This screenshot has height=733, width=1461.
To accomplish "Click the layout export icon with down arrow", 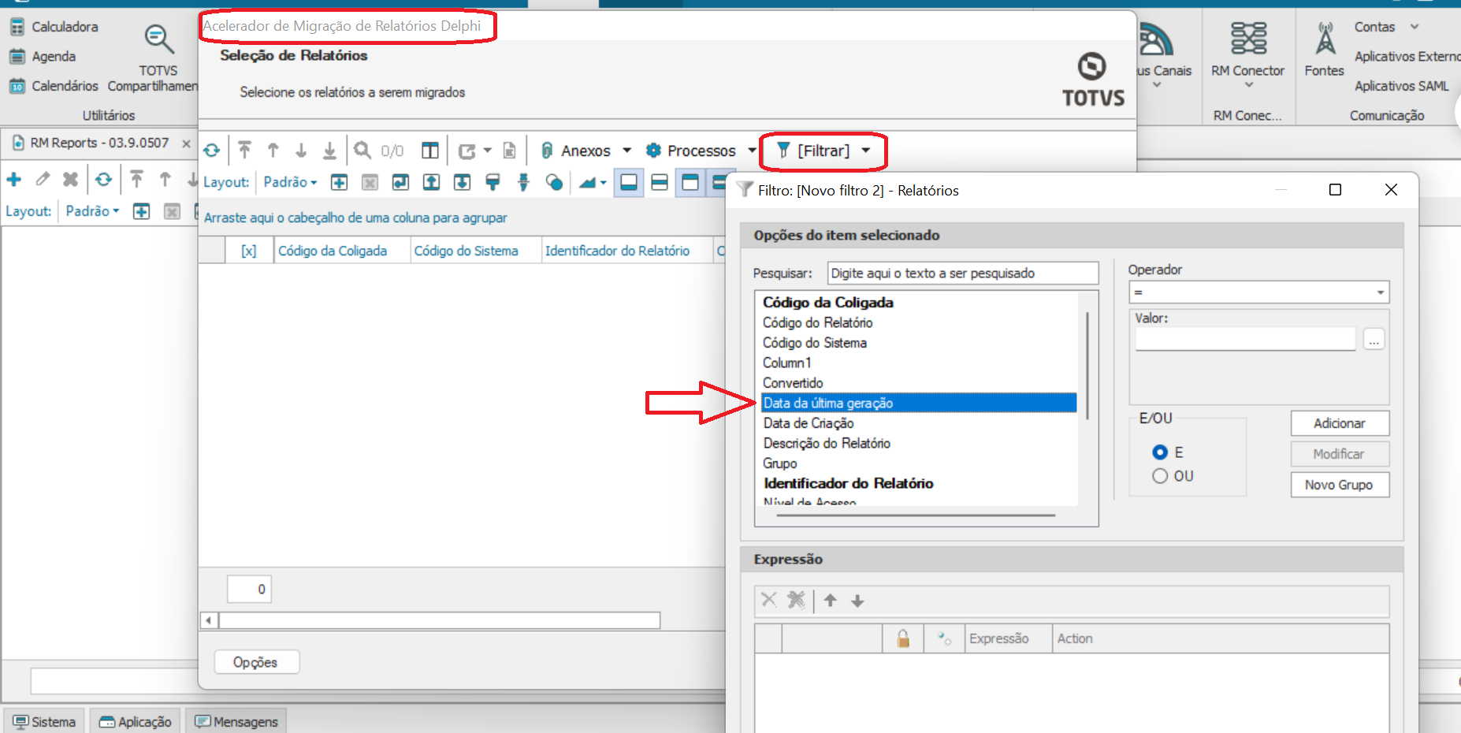I will [462, 182].
